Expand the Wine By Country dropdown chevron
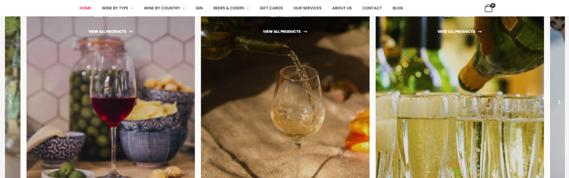 tap(184, 8)
